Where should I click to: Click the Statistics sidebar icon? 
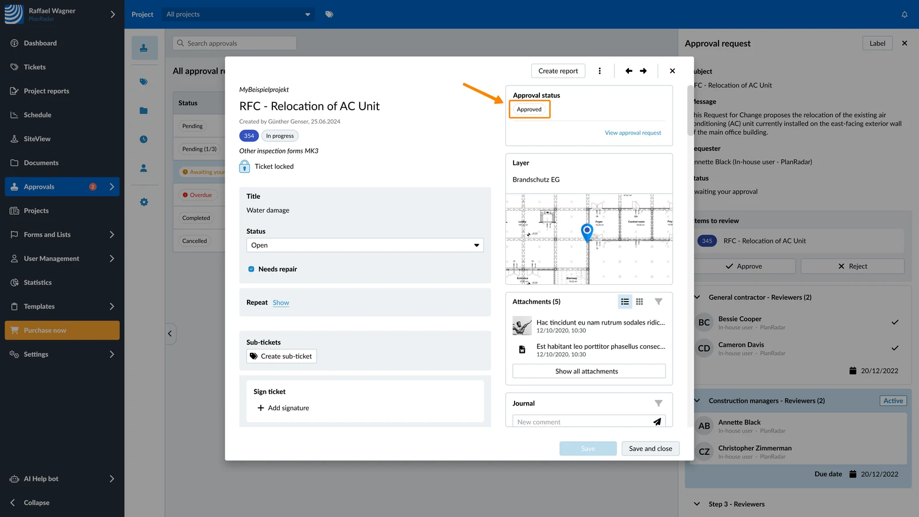coord(14,283)
